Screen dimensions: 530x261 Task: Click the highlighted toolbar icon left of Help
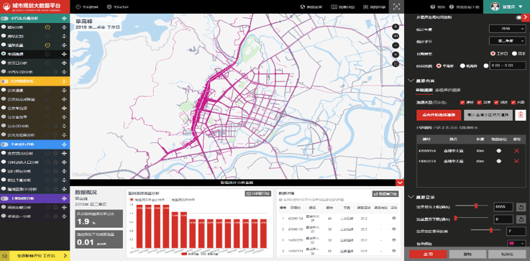pos(396,6)
